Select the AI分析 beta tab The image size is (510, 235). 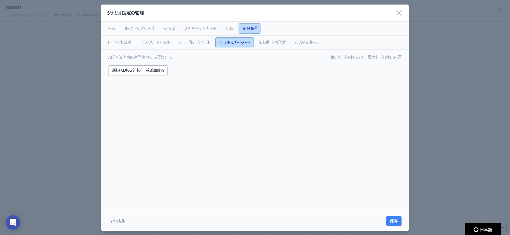(249, 29)
